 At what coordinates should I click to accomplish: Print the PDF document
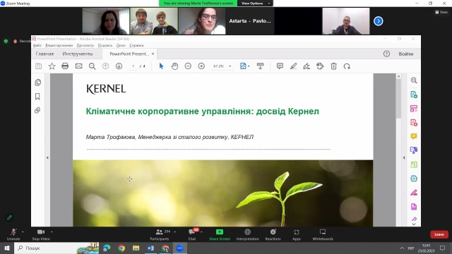(x=65, y=66)
